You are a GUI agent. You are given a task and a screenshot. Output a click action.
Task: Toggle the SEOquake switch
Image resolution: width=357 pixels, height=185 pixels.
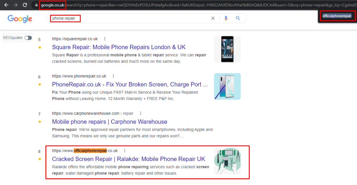click(28, 38)
